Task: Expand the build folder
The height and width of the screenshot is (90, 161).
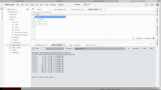Action: 10,14
